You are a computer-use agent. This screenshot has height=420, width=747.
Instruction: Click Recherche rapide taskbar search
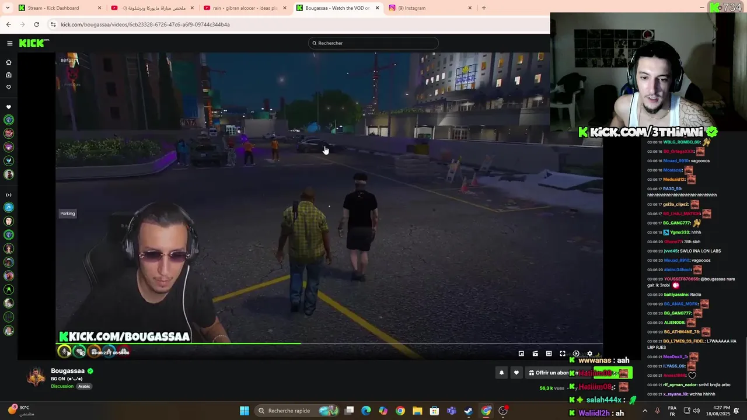[298, 411]
